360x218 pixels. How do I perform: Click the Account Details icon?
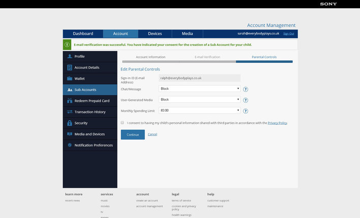(70, 67)
